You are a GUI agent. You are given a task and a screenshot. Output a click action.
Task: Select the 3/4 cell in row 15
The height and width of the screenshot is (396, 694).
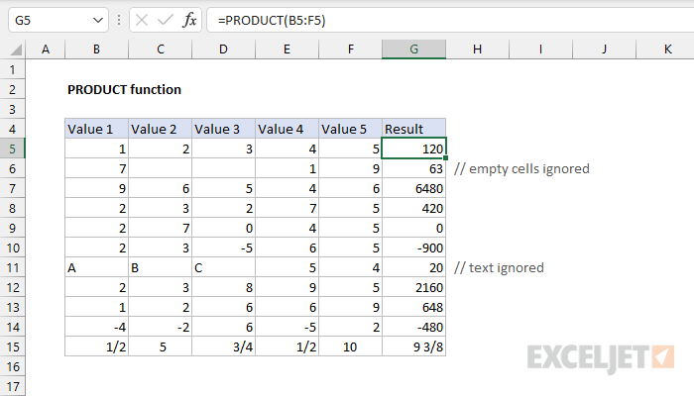pos(223,346)
